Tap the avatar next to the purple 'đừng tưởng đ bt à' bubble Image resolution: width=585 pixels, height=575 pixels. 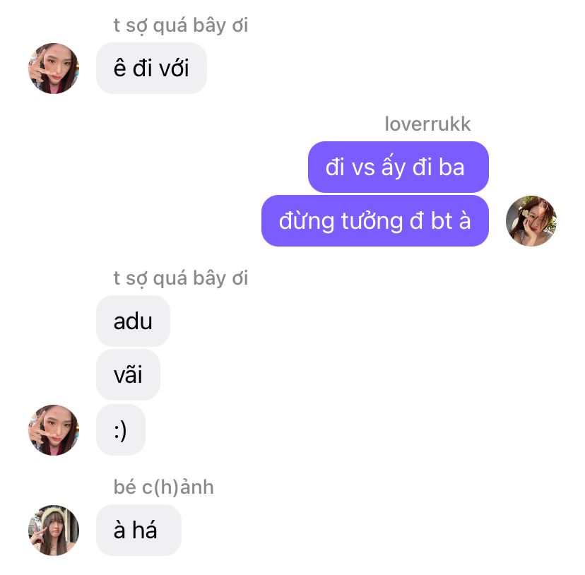pyautogui.click(x=531, y=221)
